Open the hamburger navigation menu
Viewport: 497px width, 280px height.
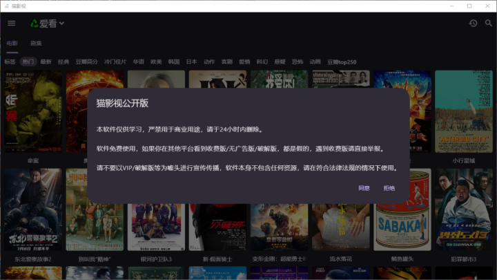(11, 24)
